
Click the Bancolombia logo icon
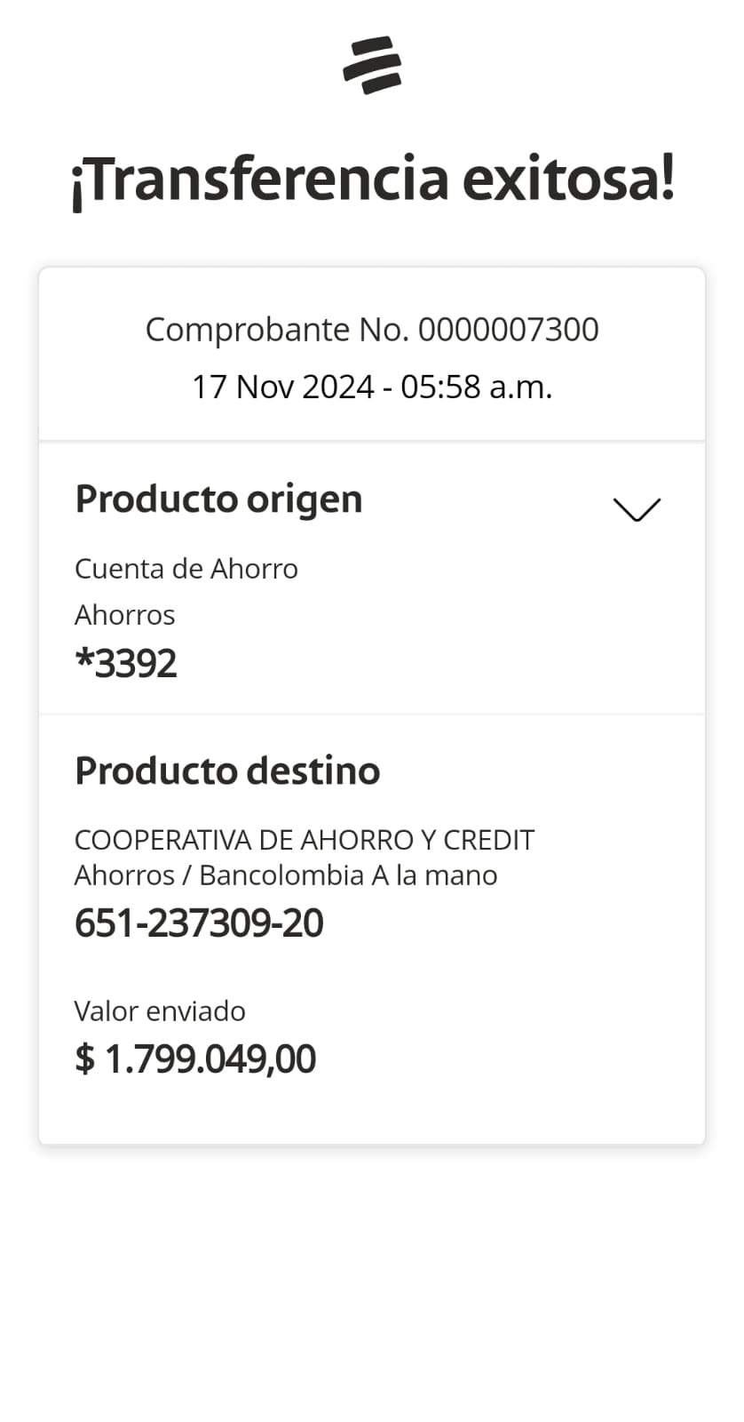(x=372, y=65)
